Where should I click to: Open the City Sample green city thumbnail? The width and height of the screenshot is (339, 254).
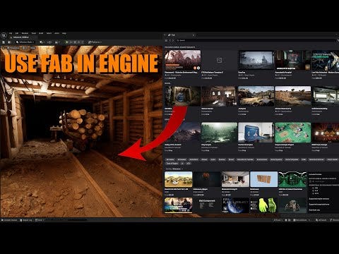pos(219,133)
